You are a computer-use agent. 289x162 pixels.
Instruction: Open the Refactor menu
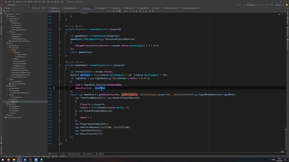point(30,2)
